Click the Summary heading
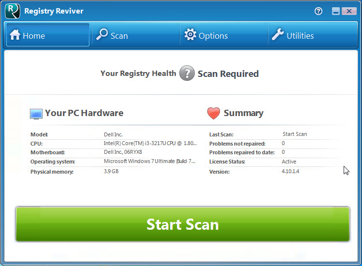This screenshot has height=266, width=362. 243,113
